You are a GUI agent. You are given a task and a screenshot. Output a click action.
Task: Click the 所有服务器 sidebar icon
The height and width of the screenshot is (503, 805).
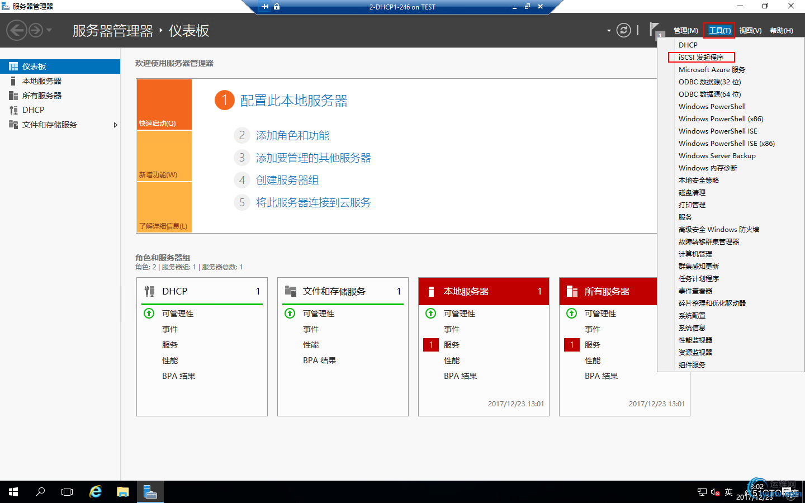(13, 96)
